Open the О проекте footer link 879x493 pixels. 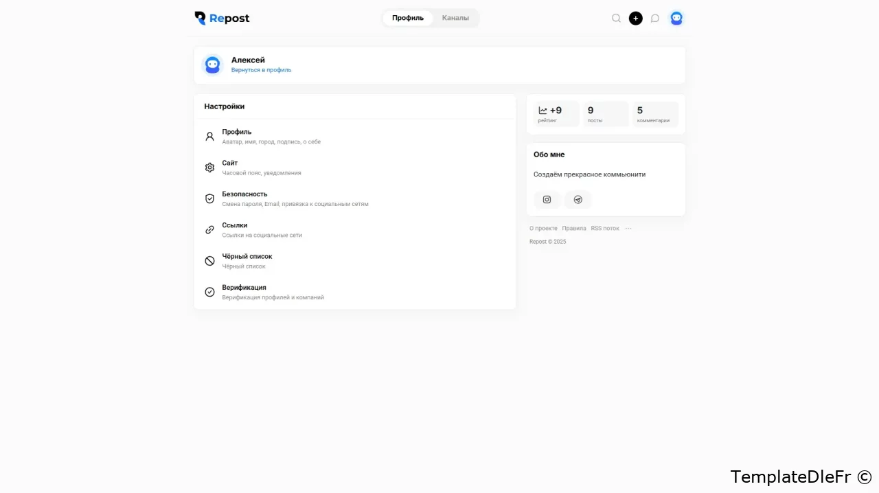click(543, 228)
